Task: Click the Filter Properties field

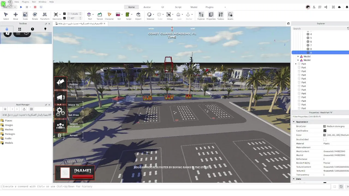Action: 320,117
